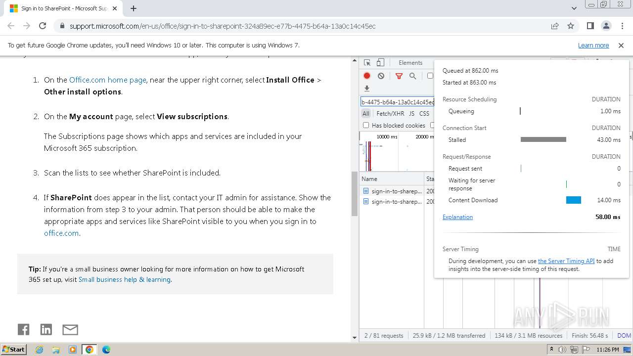Click the volume speaker tray icon
The width and height of the screenshot is (633, 356).
coord(562,350)
